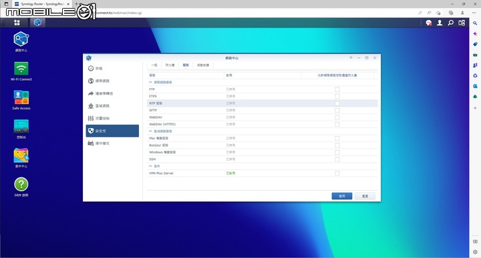Tick the firewall checkbox for VPN Plus Server
Screen dimensions: 481x258
337,173
